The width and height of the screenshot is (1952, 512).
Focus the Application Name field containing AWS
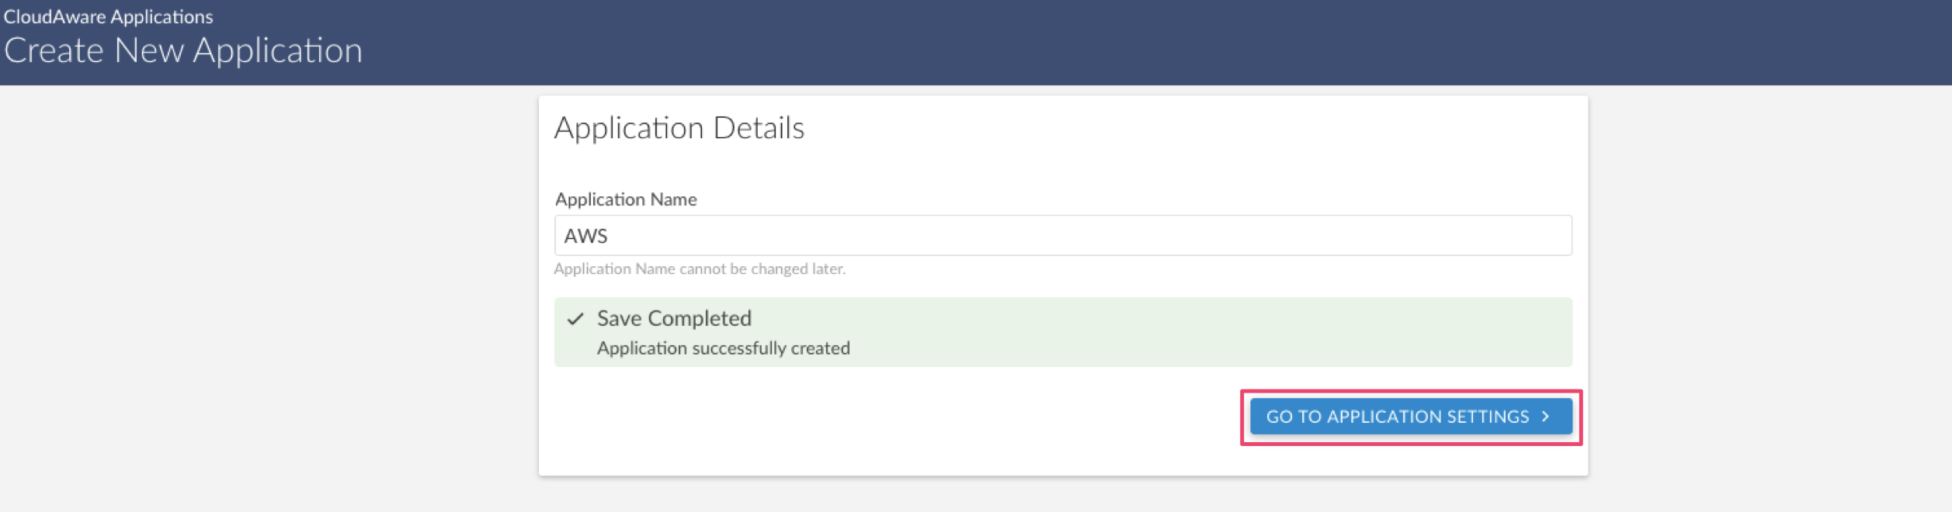pos(1063,235)
